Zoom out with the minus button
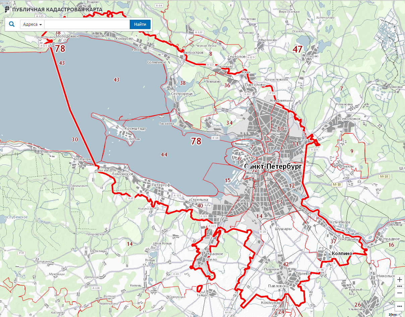The width and height of the screenshot is (405, 317). tap(399, 293)
